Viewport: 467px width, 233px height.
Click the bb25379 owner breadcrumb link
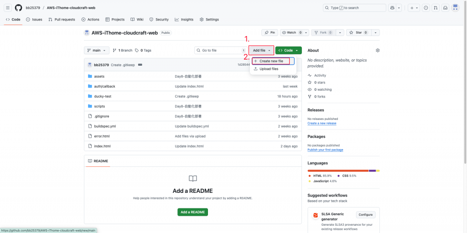pos(32,8)
